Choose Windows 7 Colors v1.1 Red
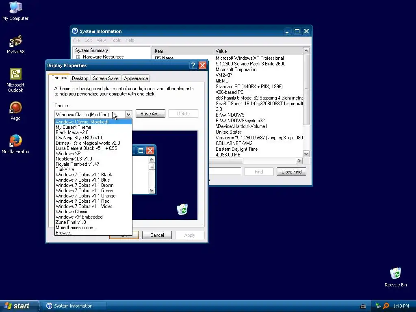The image size is (416, 312). point(93,201)
